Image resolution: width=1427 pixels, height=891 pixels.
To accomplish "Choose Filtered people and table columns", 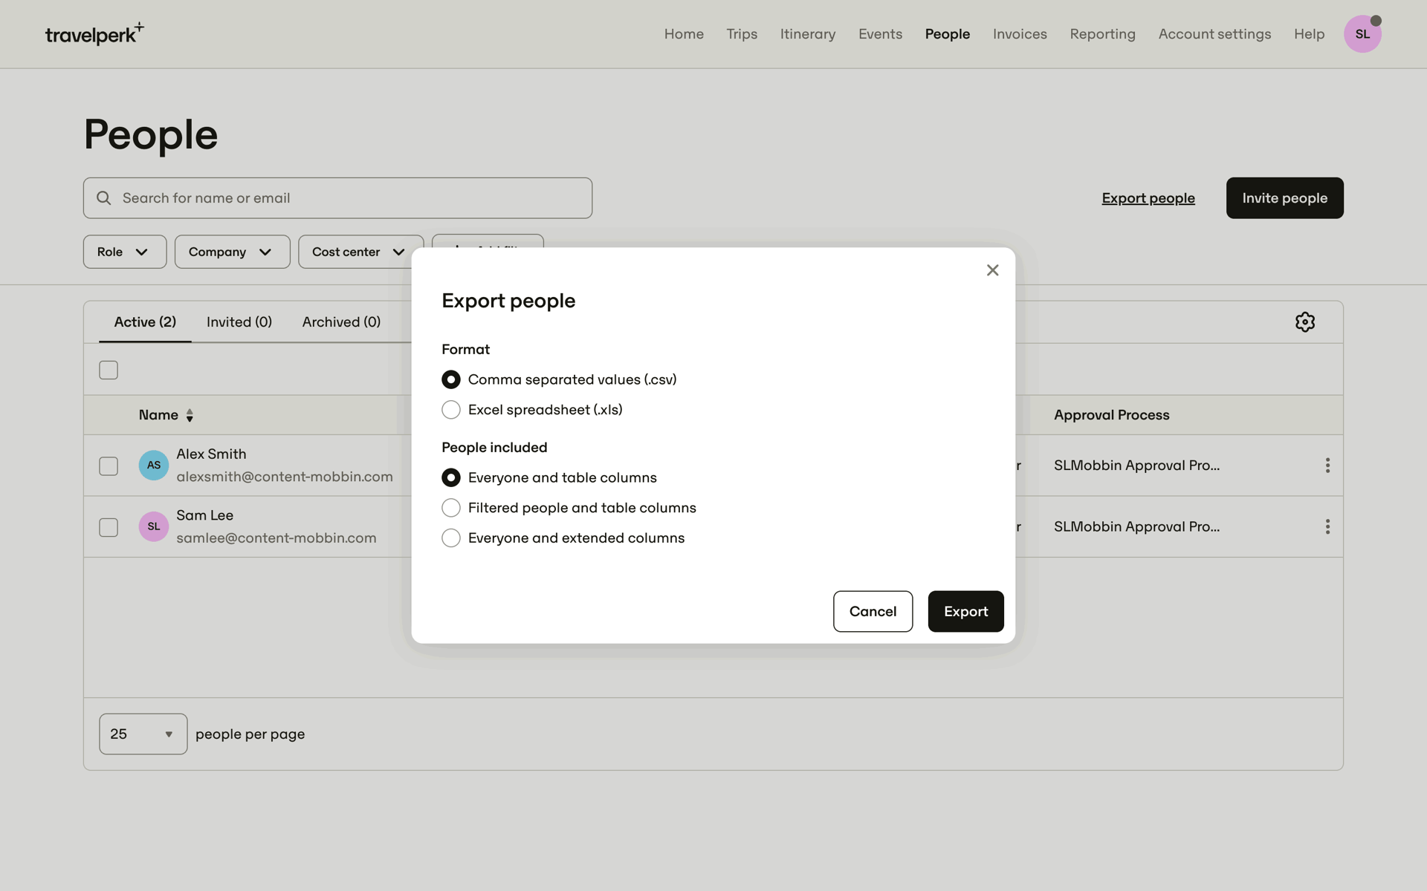I will coord(451,508).
